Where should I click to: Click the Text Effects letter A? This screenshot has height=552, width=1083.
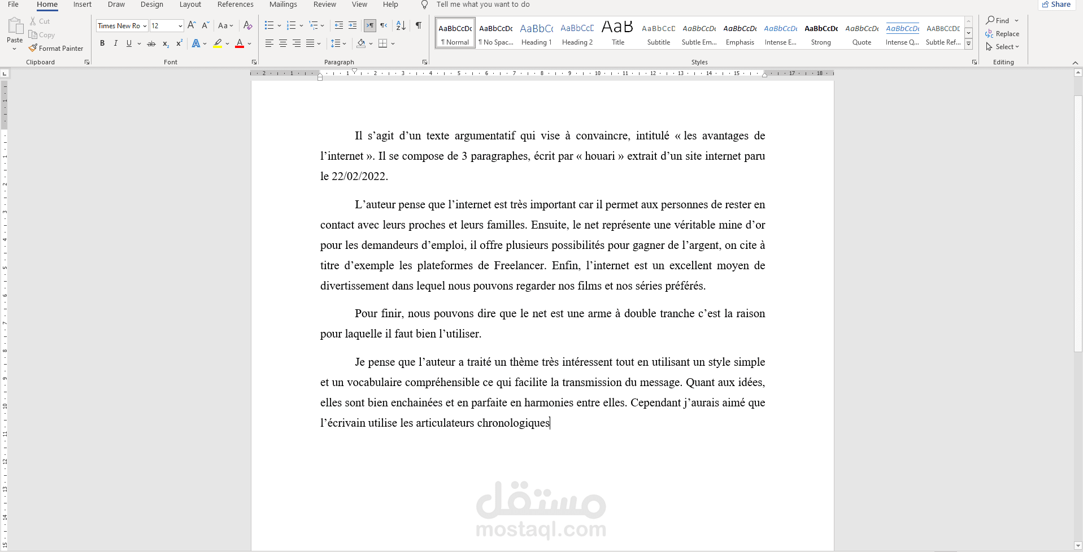(195, 43)
